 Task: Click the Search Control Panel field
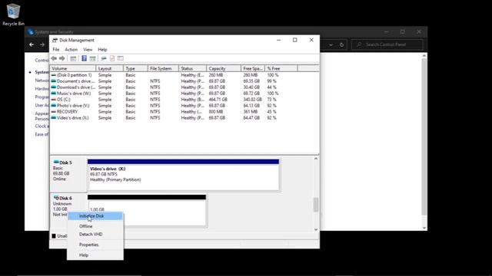click(387, 44)
